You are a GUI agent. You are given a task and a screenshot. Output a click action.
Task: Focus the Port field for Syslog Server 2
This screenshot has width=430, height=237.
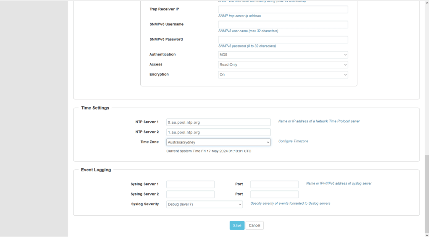(274, 194)
